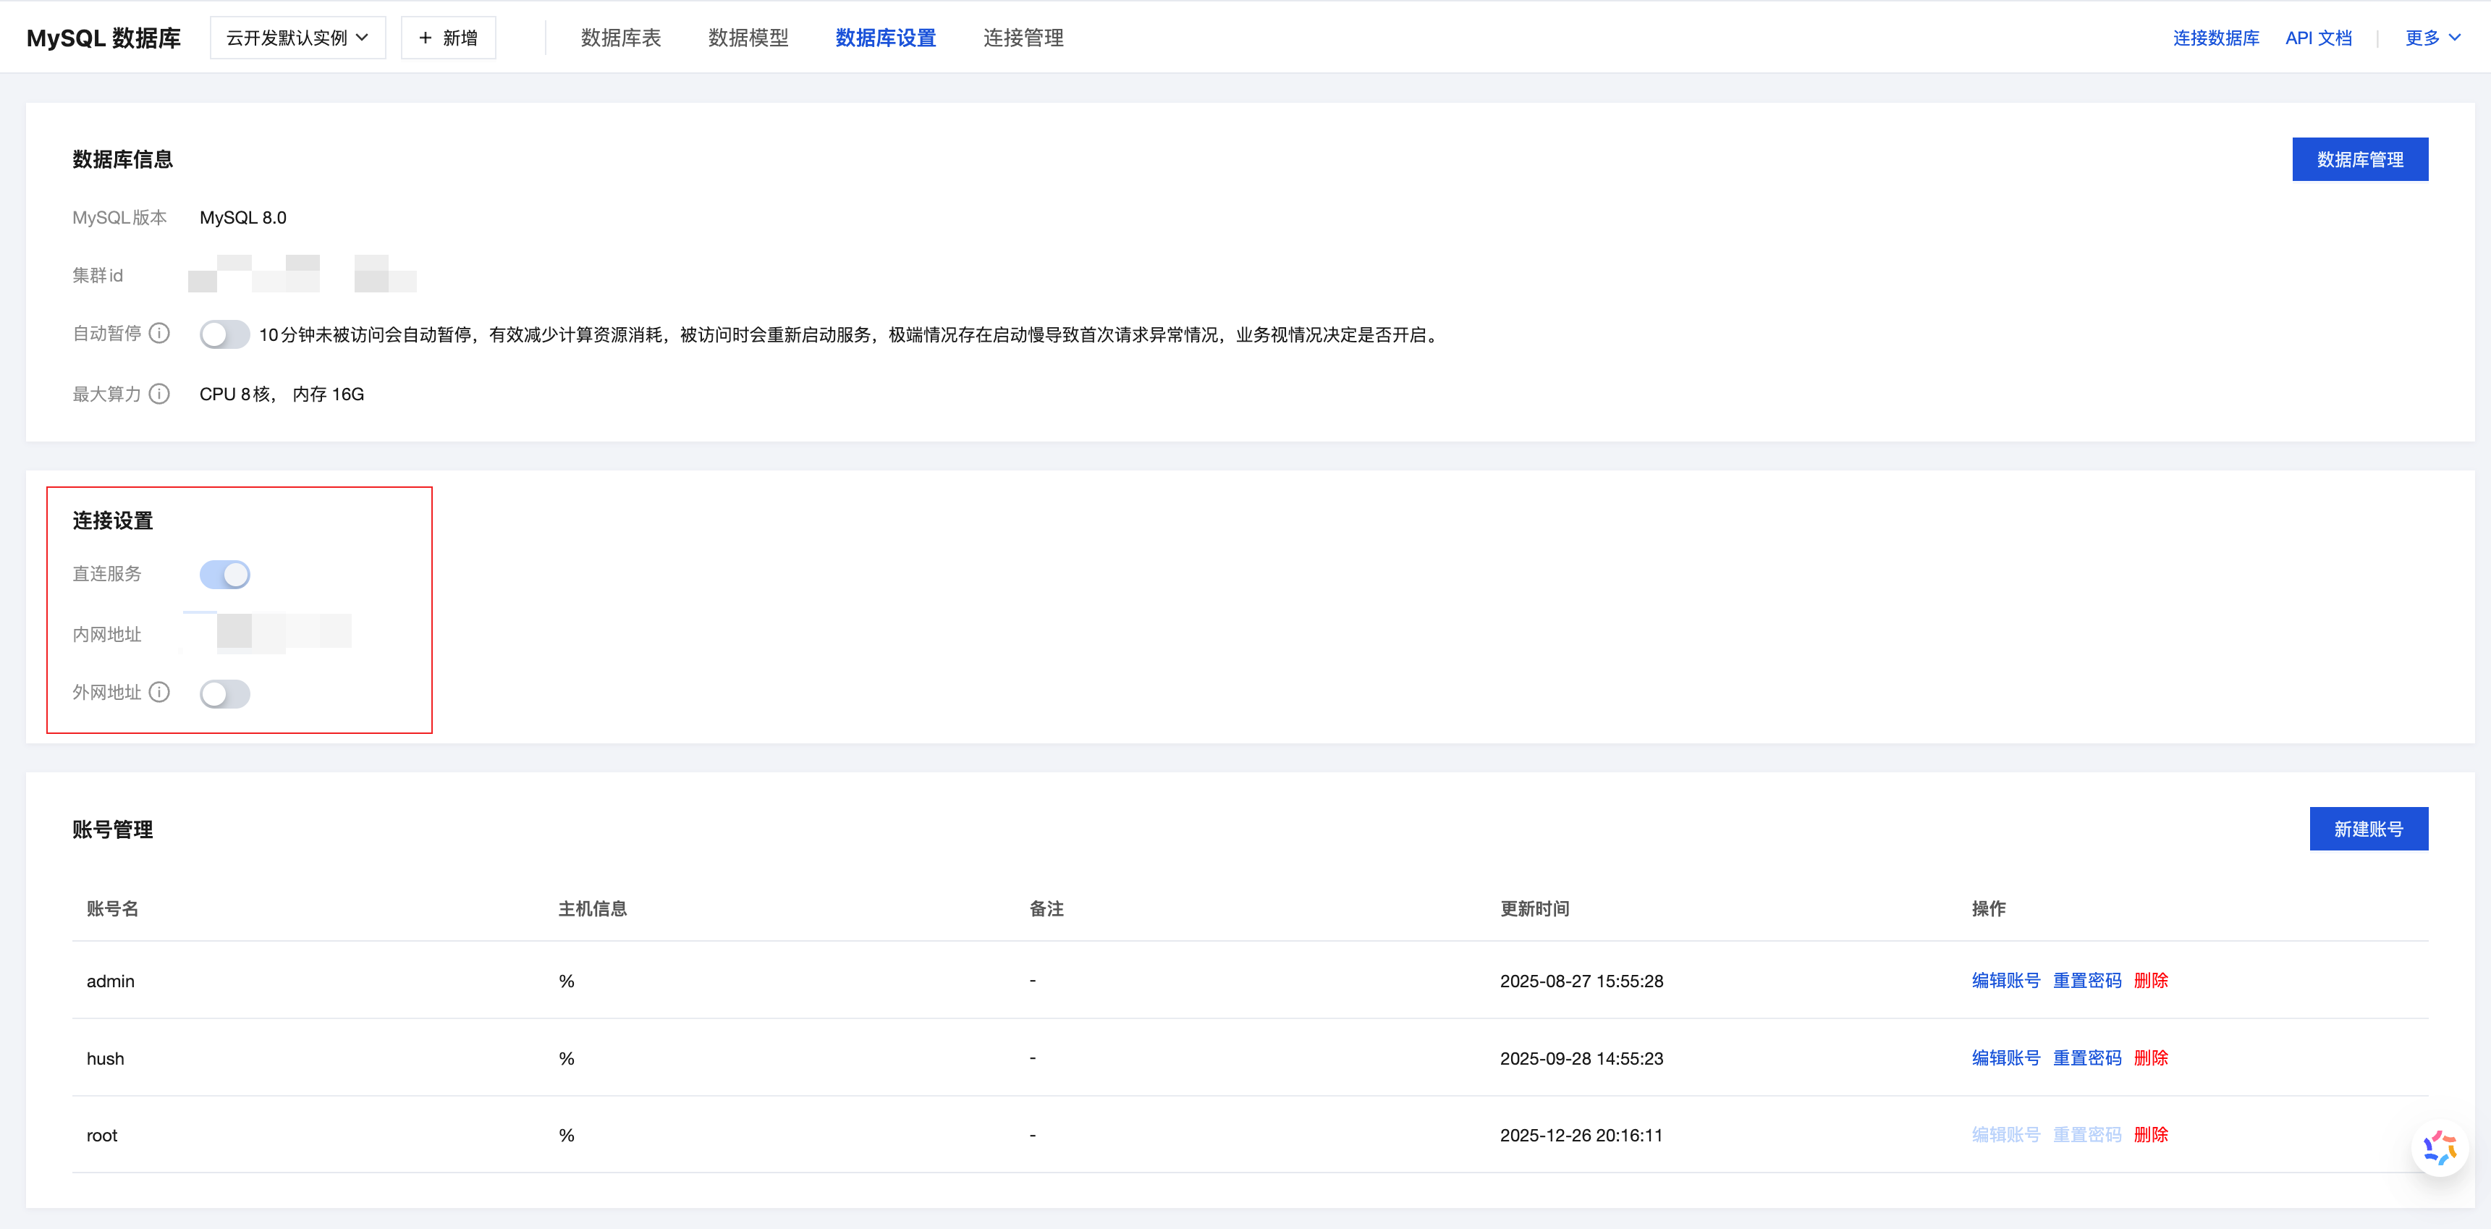Disable the 直连服务 toggle

pyautogui.click(x=224, y=573)
